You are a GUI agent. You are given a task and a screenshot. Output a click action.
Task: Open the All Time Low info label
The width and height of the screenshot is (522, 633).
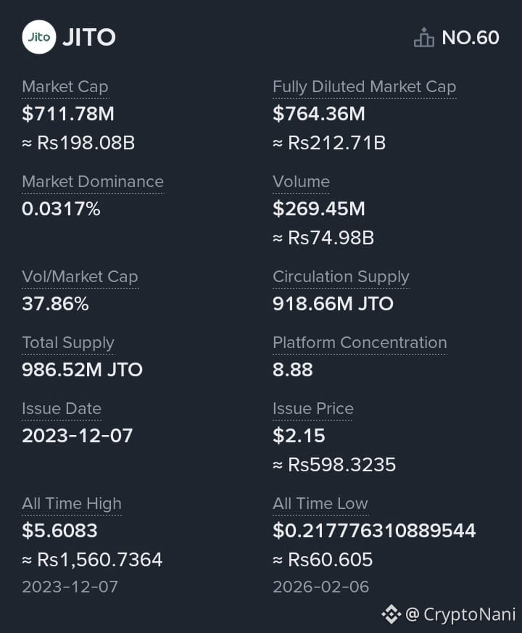pyautogui.click(x=320, y=504)
